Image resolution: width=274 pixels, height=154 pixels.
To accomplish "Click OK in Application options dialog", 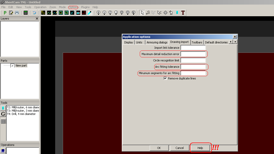I will (x=159, y=148).
